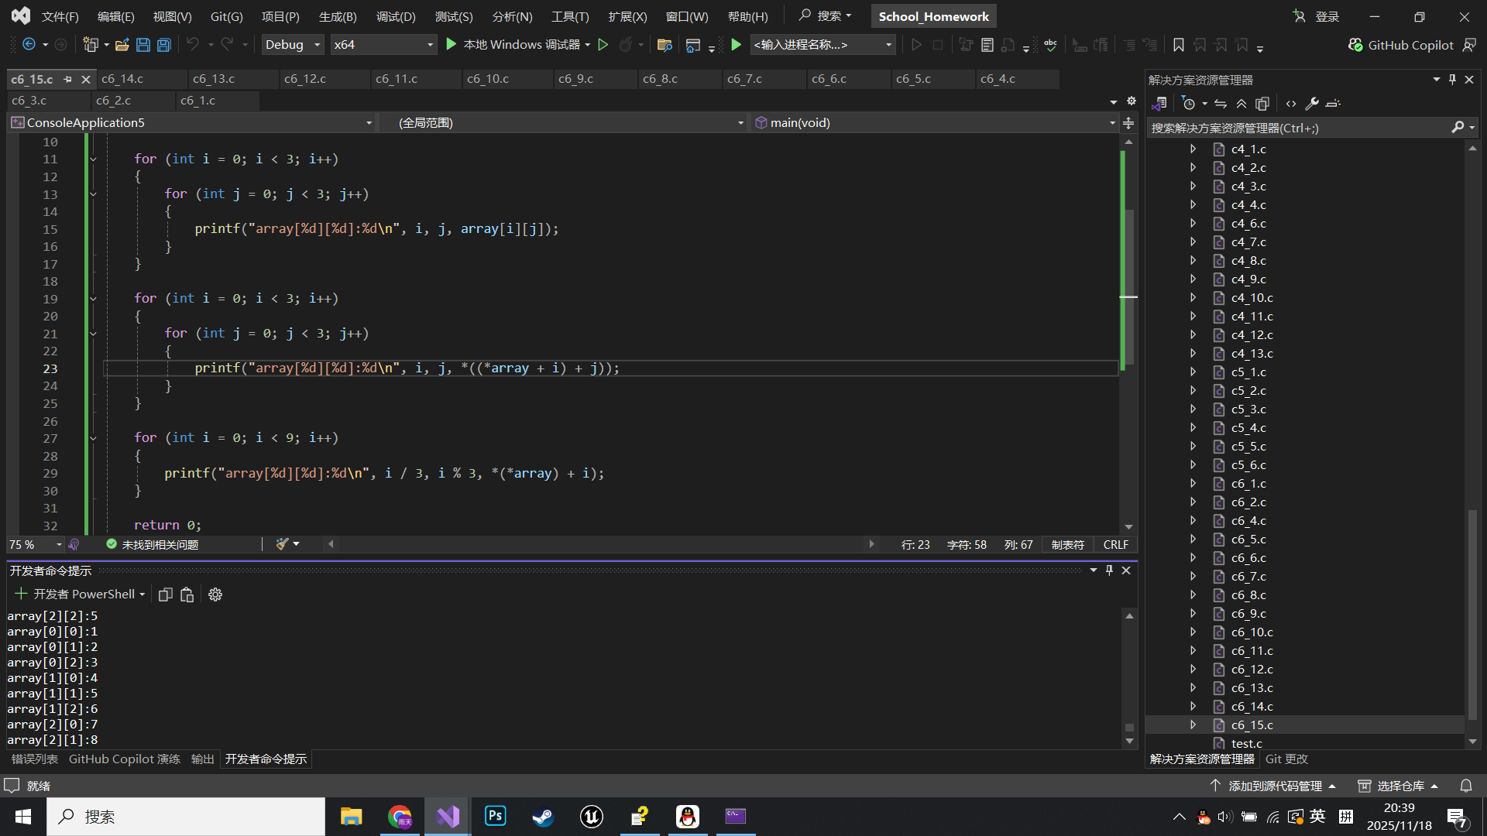Switch to the c6_14.c editor tab
Screen dimensions: 1487x836
click(122, 79)
